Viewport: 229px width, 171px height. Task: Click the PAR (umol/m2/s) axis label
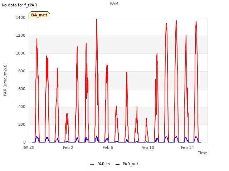pos(5,80)
